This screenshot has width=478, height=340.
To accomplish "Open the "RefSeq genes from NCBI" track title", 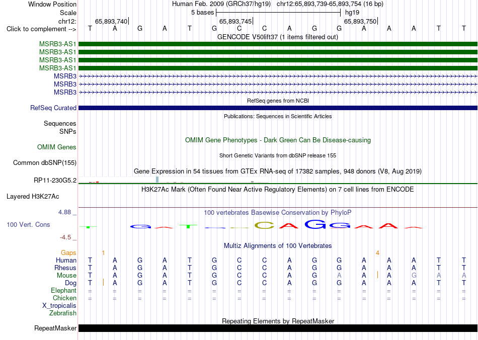I will click(278, 101).
